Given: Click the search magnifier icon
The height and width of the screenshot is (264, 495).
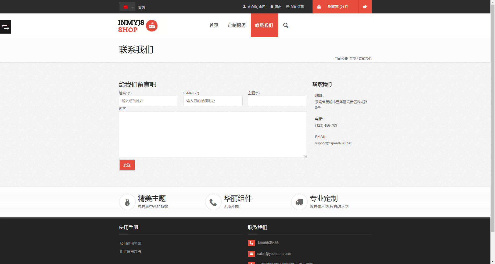Looking at the screenshot, I should [286, 25].
